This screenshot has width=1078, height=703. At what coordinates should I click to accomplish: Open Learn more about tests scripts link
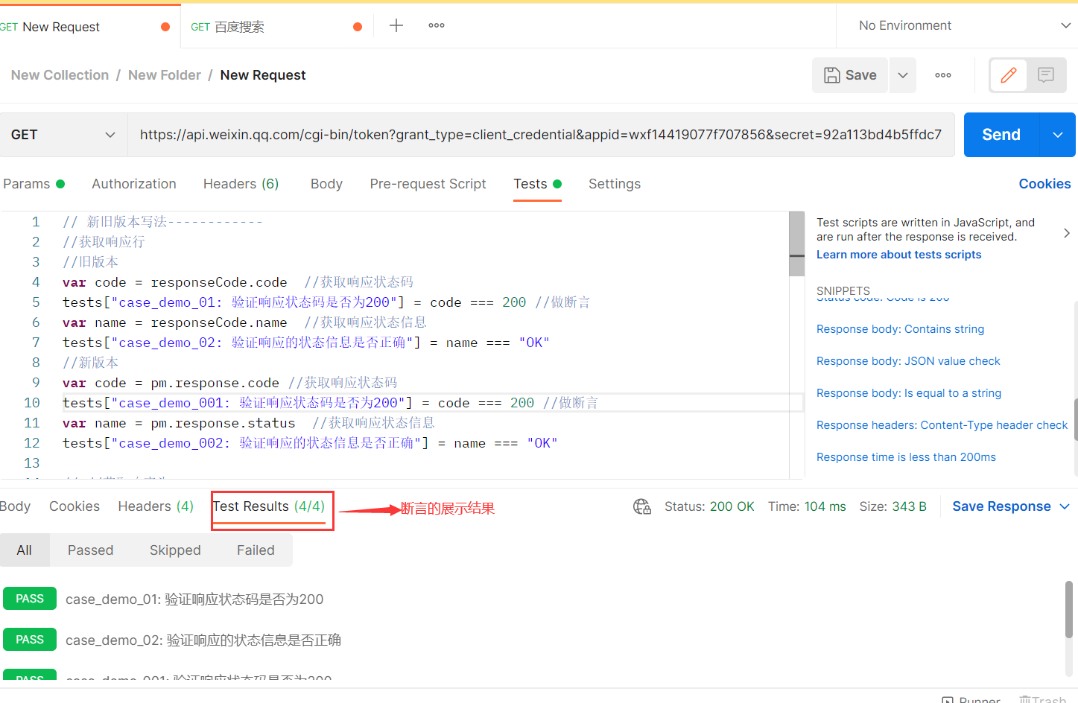898,255
